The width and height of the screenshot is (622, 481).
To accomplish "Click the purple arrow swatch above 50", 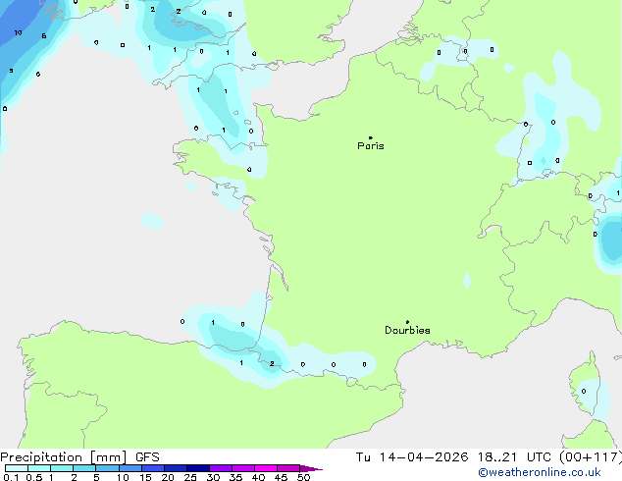I will coord(311,468).
